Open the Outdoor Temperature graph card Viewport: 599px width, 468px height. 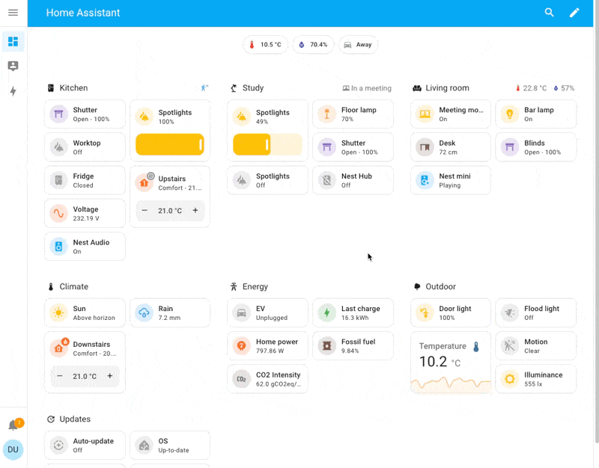click(450, 363)
